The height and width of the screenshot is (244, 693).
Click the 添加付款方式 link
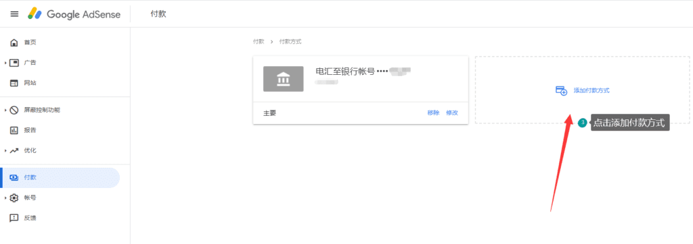point(591,90)
